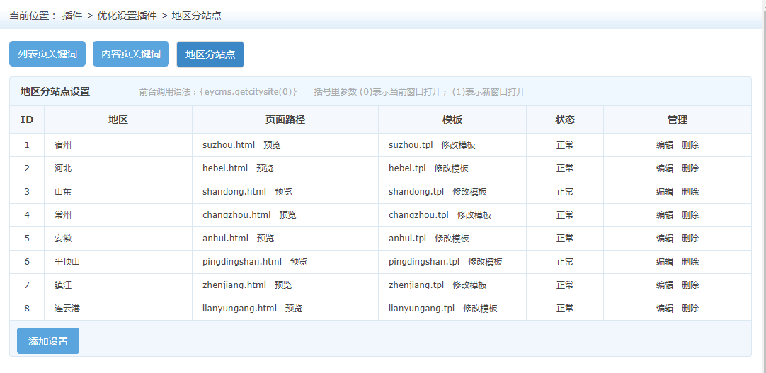Delete the 平顶山 row
This screenshot has height=373, width=766.
(690, 262)
